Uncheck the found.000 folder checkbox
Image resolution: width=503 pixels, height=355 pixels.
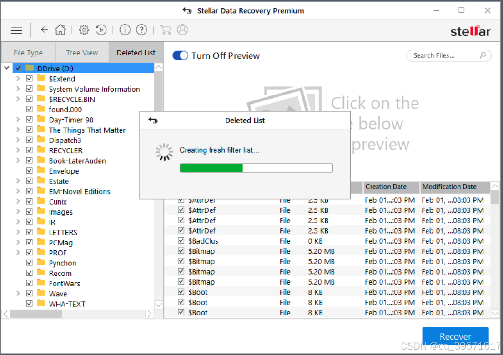click(29, 110)
